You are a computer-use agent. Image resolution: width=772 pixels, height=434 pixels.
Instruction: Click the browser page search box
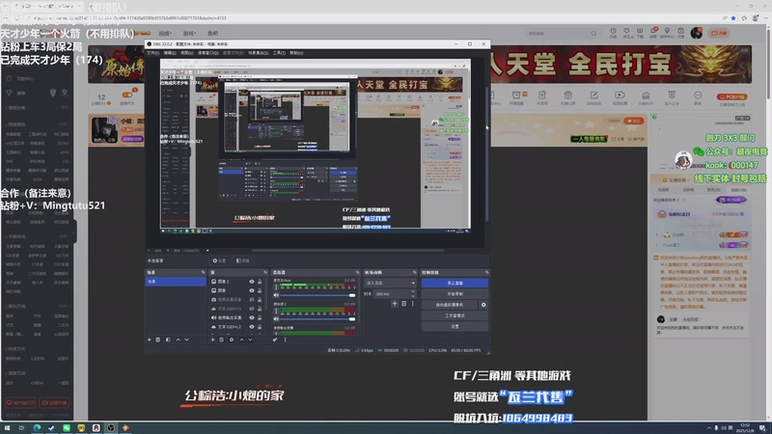[x=563, y=34]
